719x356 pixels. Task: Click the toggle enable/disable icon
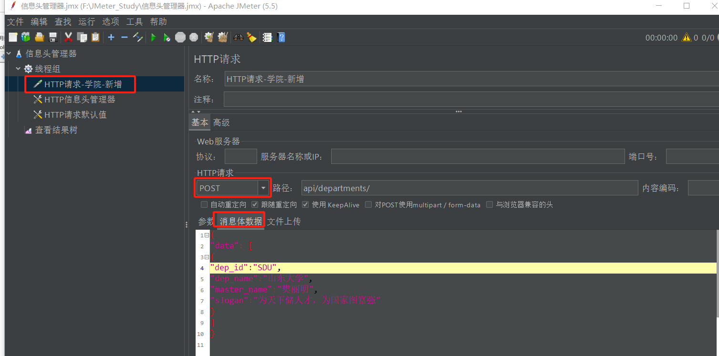tap(138, 37)
